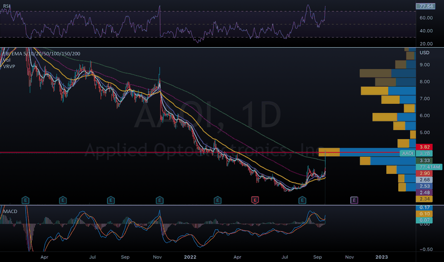Open the earnings marker below November 2021 spike
This screenshot has height=262, width=444.
coord(160,200)
